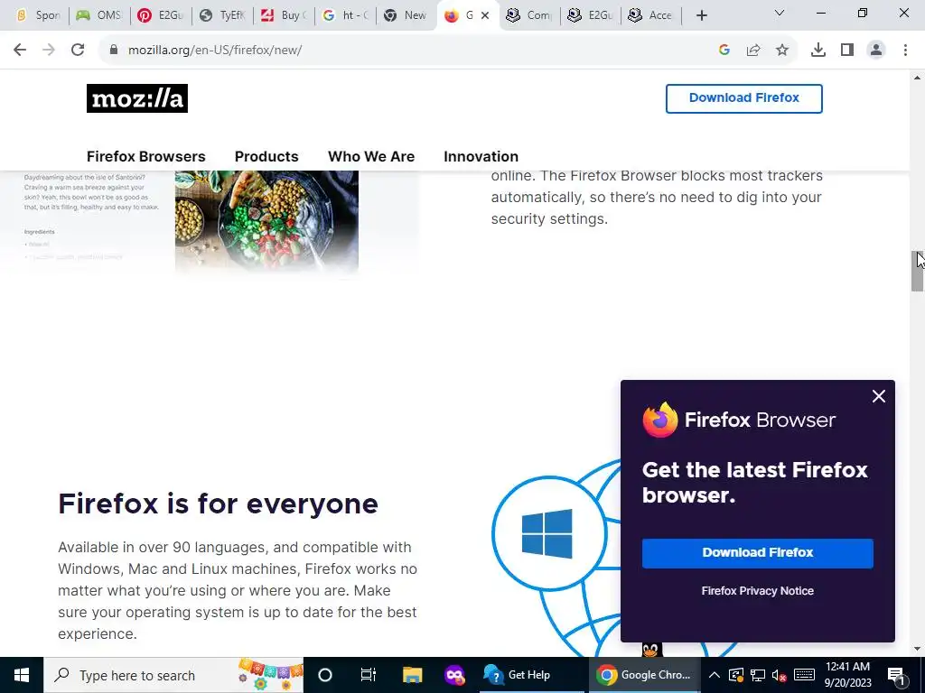Click the Firefox logo in popup
Screen dimensions: 925x693
(x=660, y=420)
